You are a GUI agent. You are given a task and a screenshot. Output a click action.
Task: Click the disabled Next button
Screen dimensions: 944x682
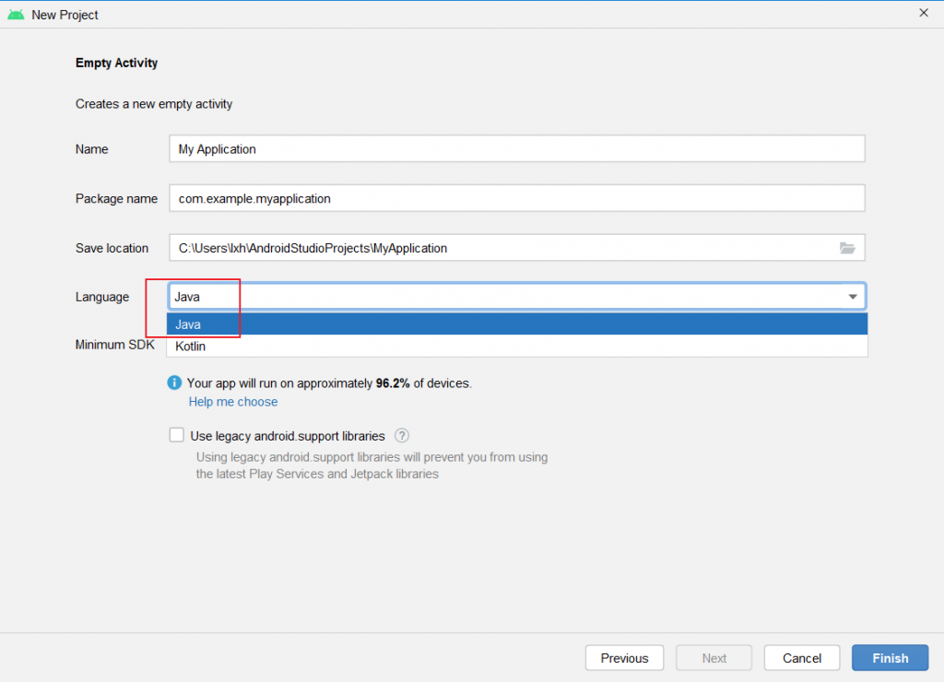click(x=714, y=658)
